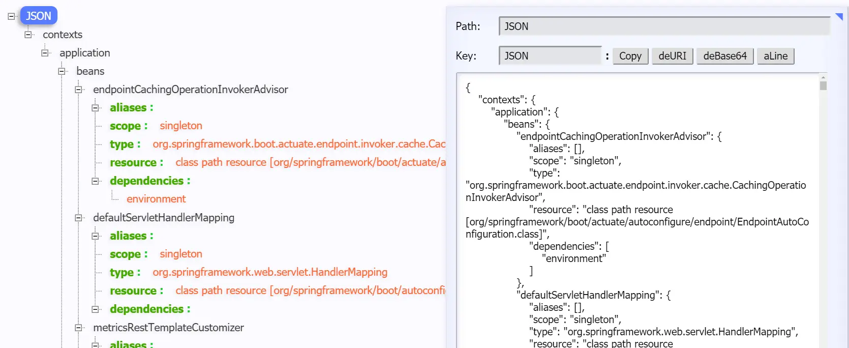Select the application tree item

click(x=85, y=53)
